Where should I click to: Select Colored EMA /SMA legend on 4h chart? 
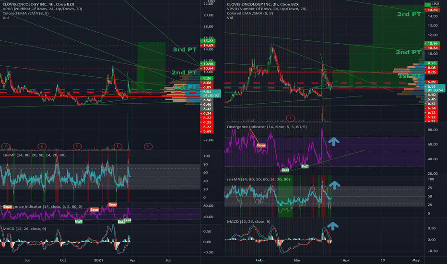coord(25,13)
